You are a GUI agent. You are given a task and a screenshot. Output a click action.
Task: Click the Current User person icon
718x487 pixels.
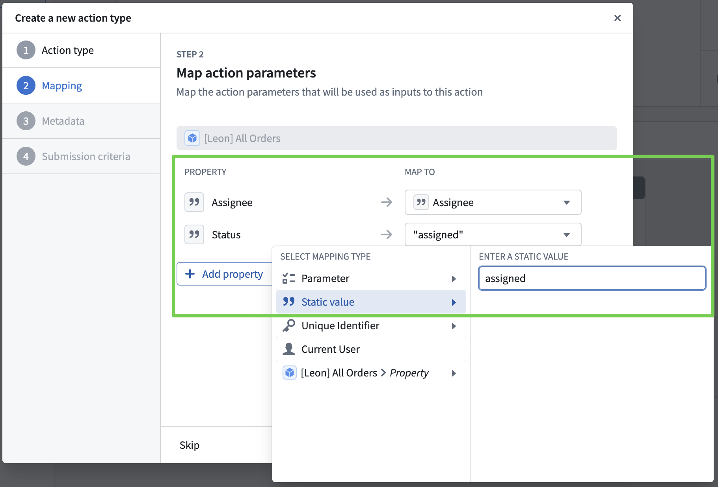288,349
